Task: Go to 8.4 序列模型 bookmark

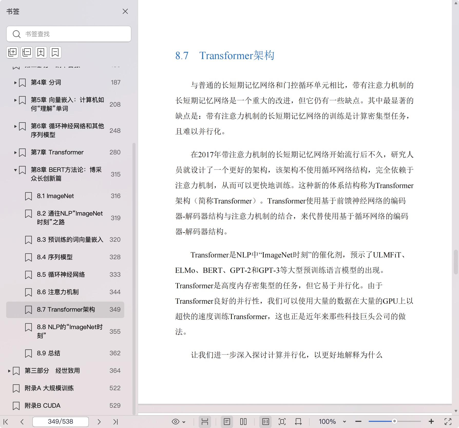Action: coord(55,257)
